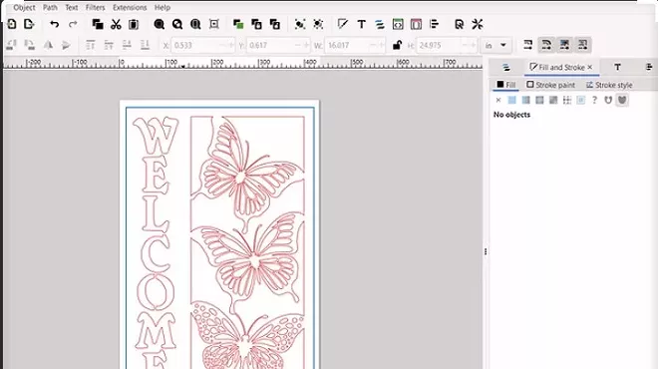Open the units dropdown showing in
Image resolution: width=658 pixels, height=369 pixels.
pos(495,45)
